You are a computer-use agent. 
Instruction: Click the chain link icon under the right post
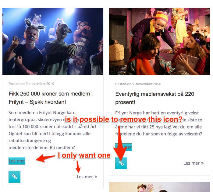click(121, 163)
